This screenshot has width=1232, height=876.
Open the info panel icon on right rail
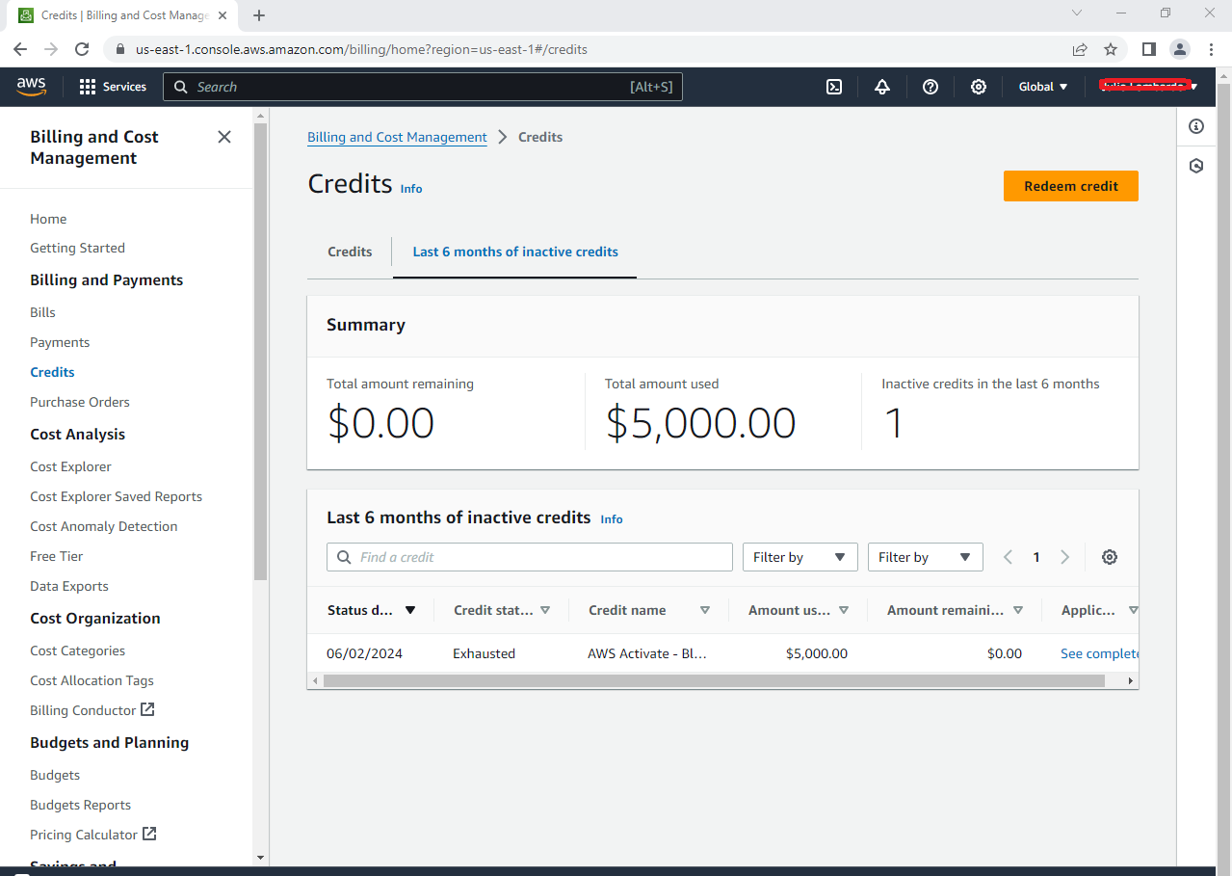pyautogui.click(x=1196, y=126)
